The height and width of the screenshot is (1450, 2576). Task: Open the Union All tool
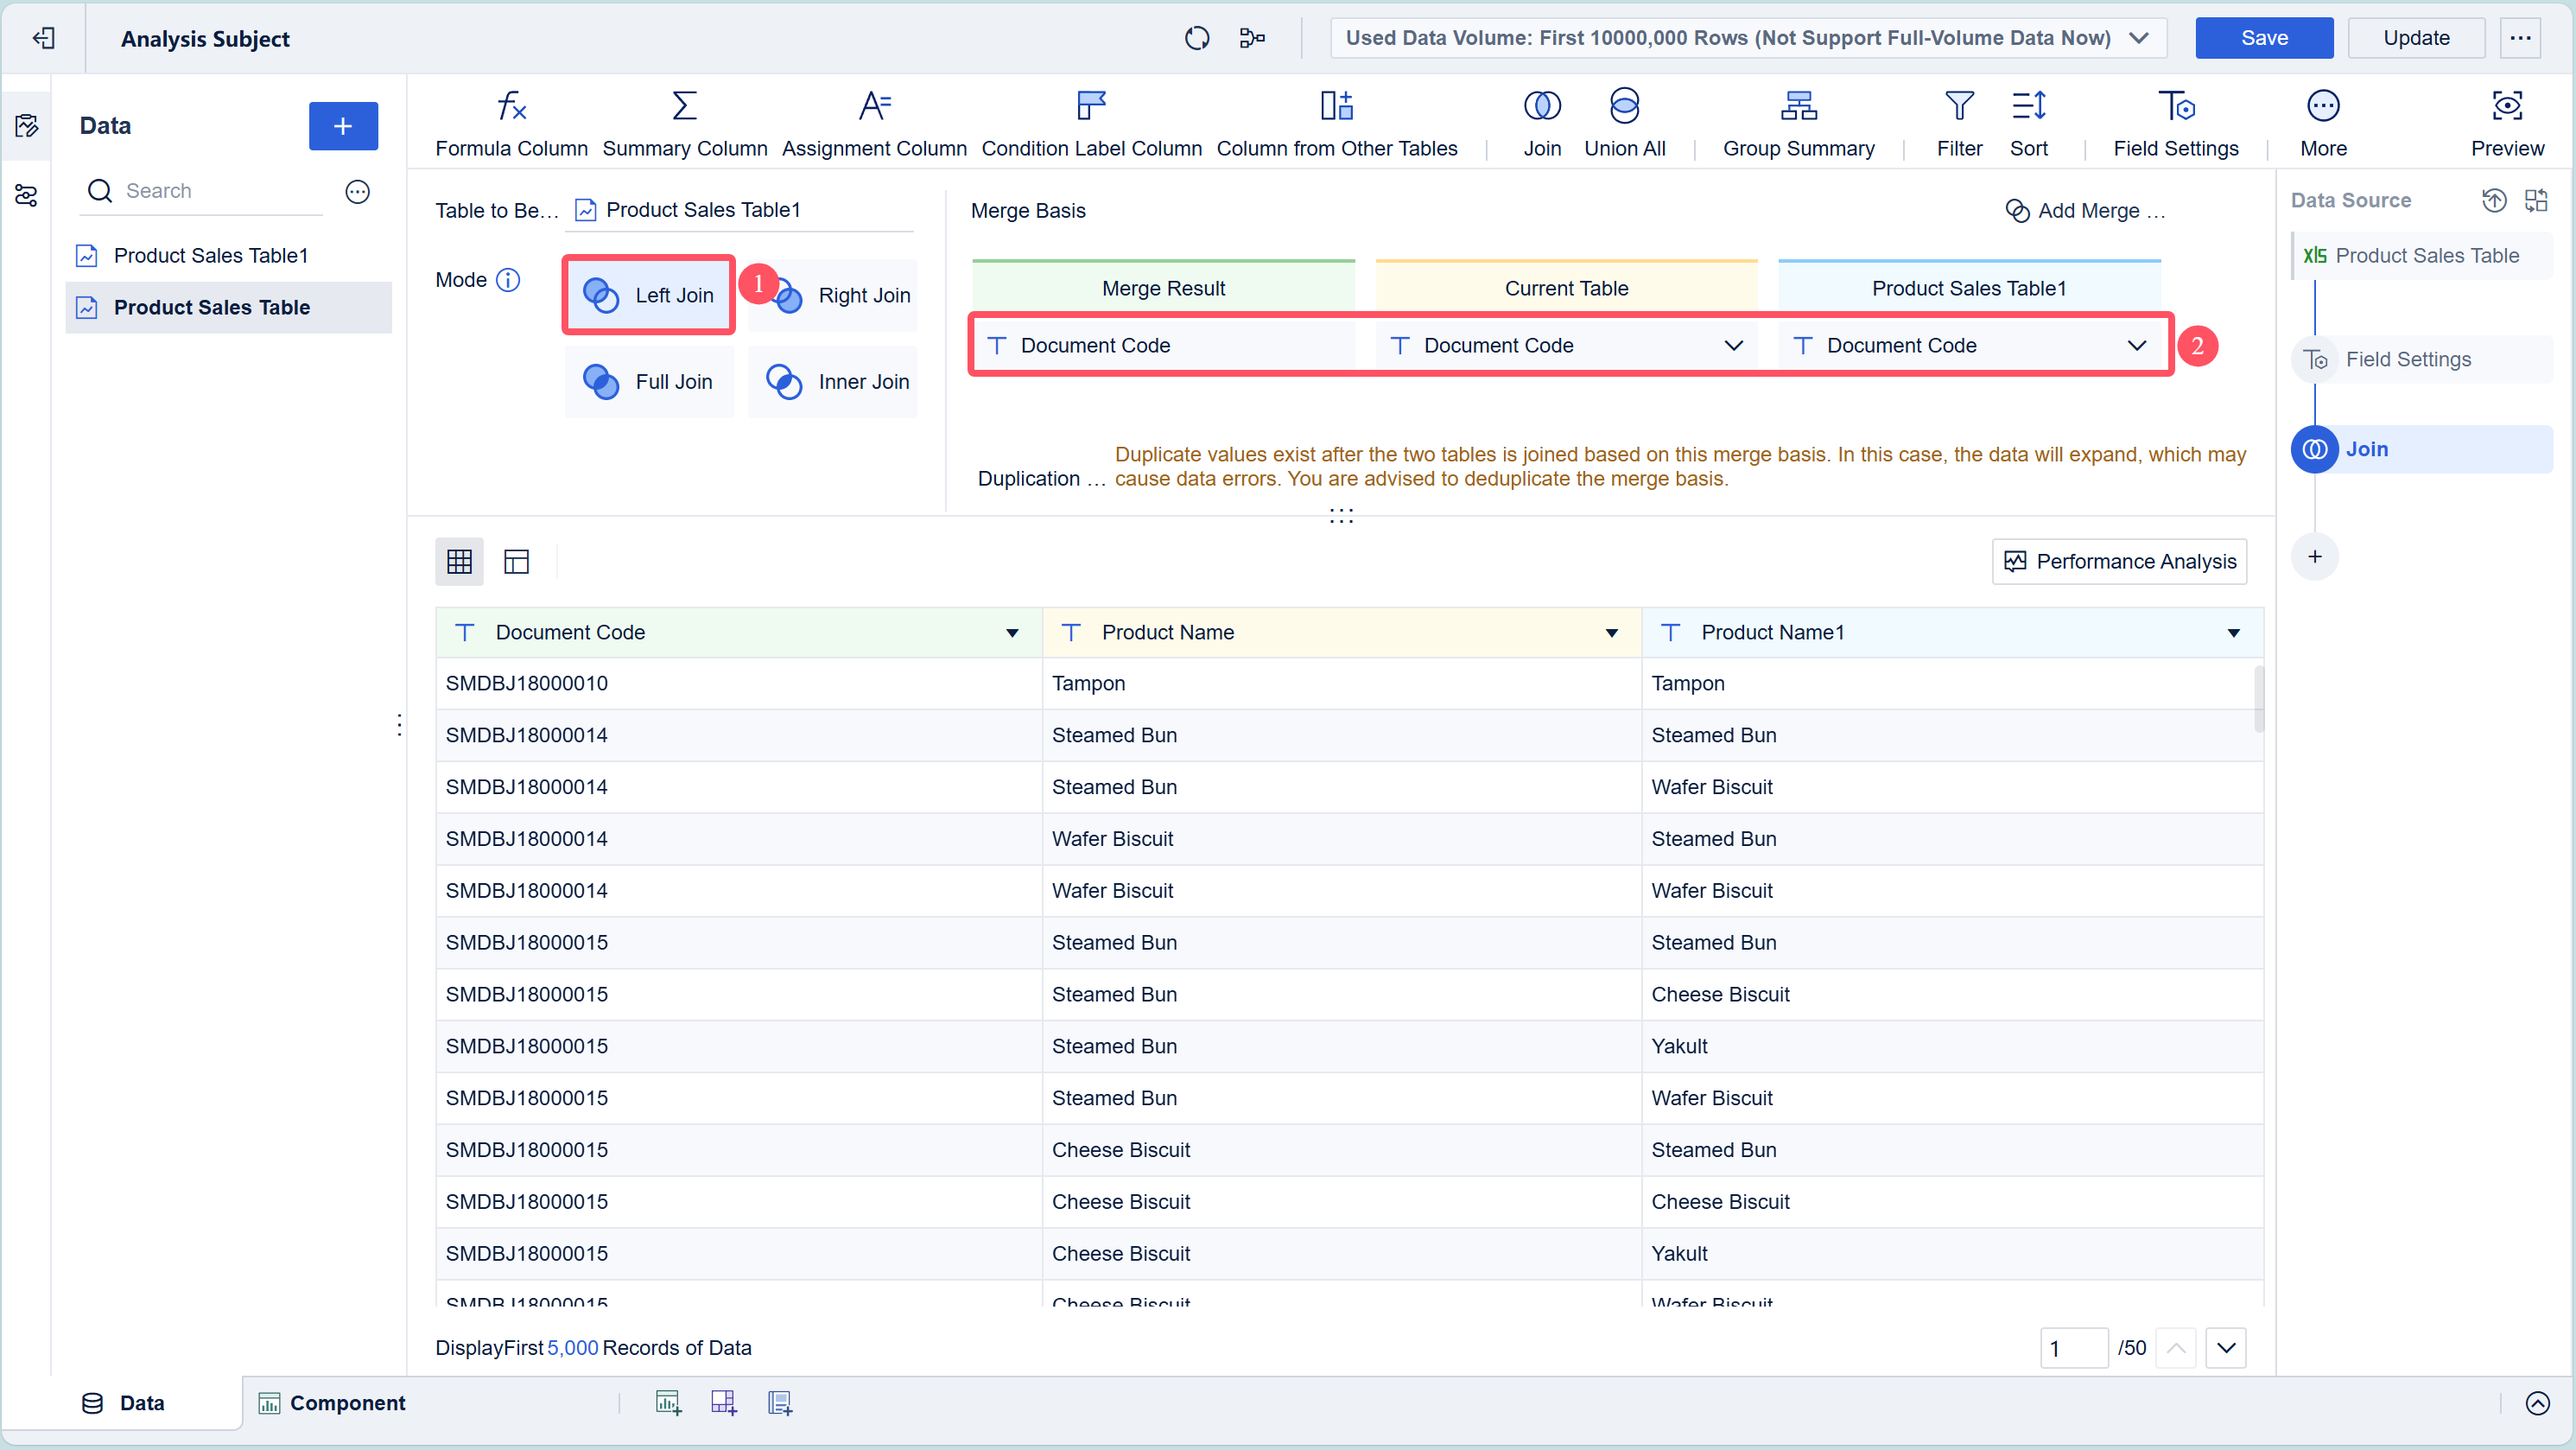1624,106
